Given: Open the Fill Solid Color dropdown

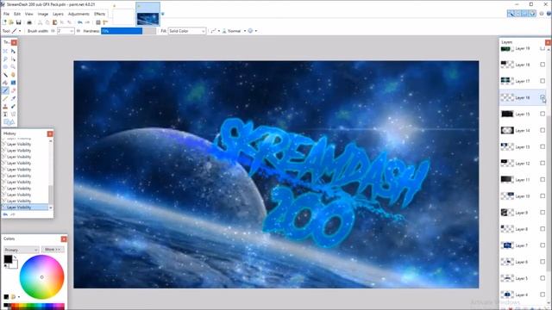Looking at the screenshot, I should (186, 31).
